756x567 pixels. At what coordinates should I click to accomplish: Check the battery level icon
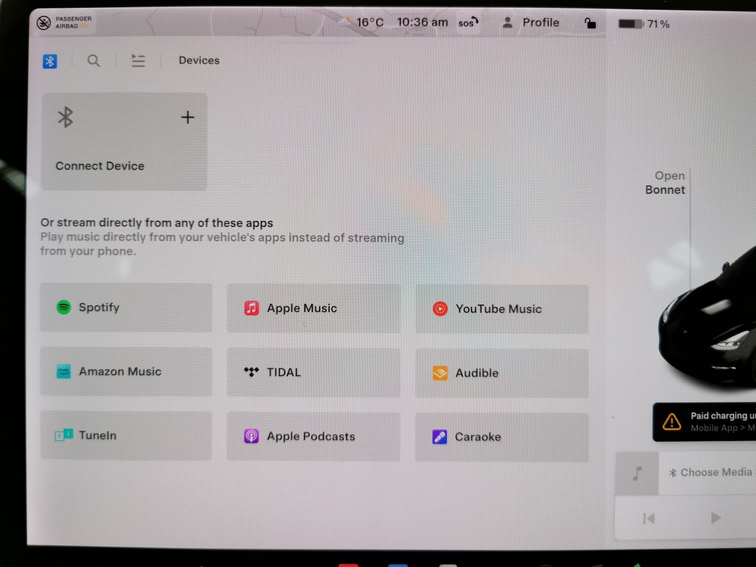(631, 24)
